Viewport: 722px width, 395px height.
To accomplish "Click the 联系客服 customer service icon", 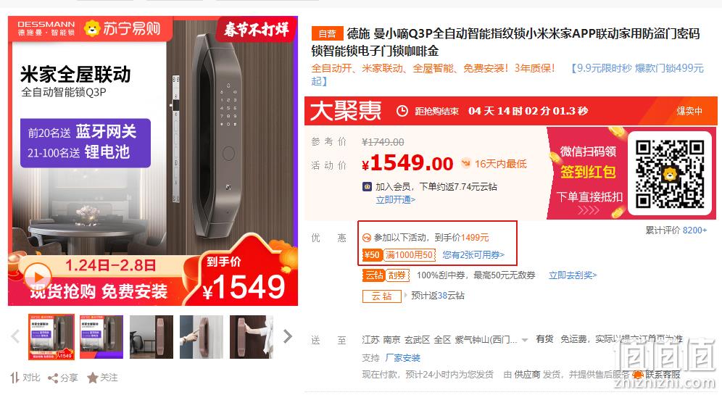I will click(x=638, y=375).
